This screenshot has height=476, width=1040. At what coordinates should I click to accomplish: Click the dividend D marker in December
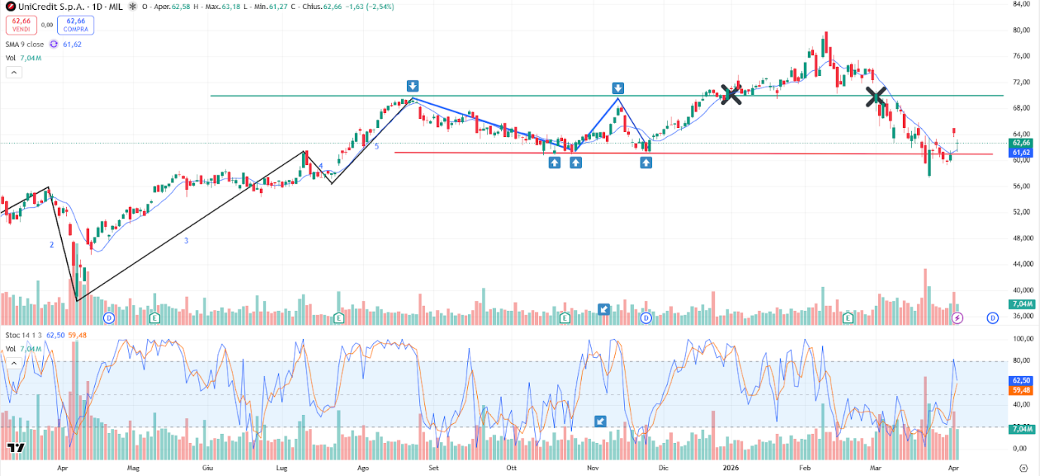pyautogui.click(x=646, y=318)
